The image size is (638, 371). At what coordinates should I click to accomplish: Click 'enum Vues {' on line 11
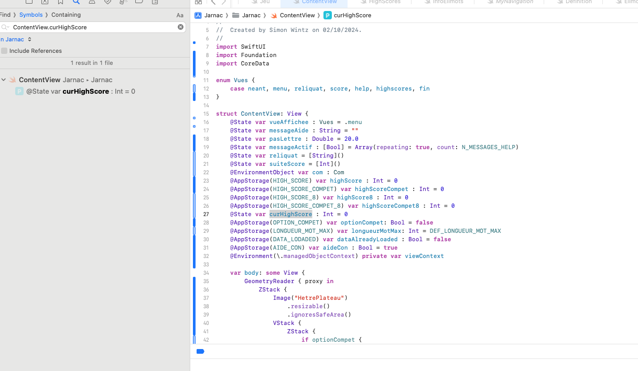click(x=235, y=80)
